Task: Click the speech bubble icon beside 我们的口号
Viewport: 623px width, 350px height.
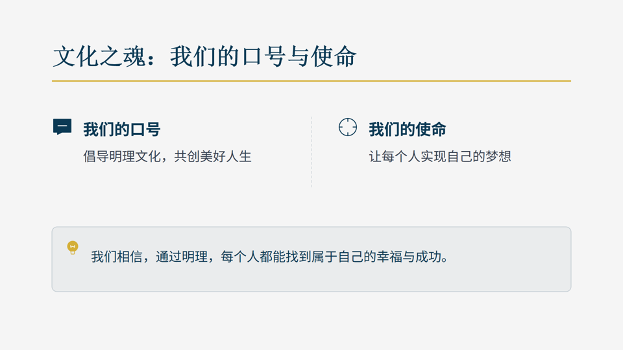Action: coord(62,127)
